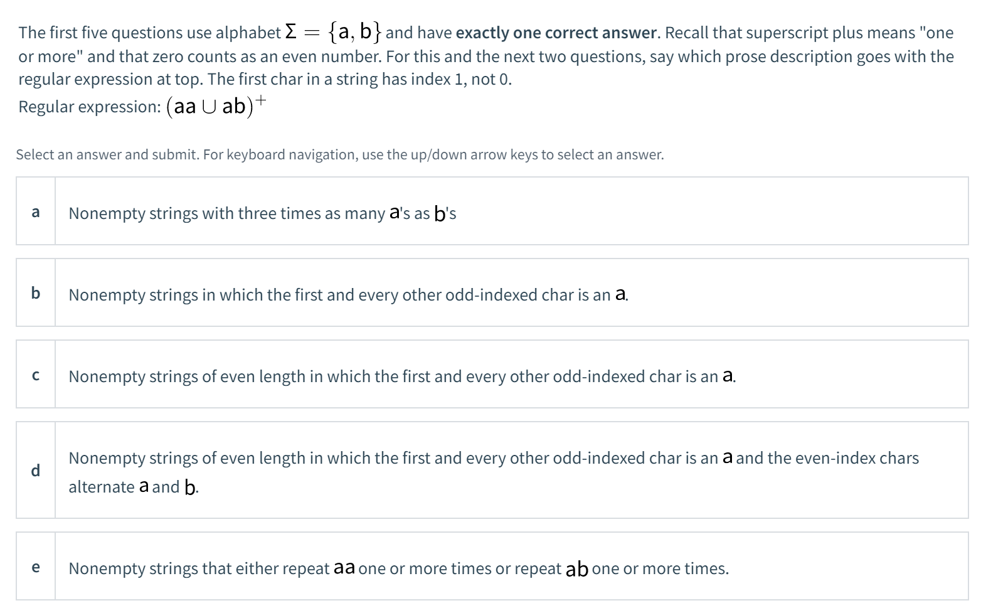This screenshot has width=981, height=608.
Task: Click the answer about repeating aa or ab
Action: click(x=398, y=568)
